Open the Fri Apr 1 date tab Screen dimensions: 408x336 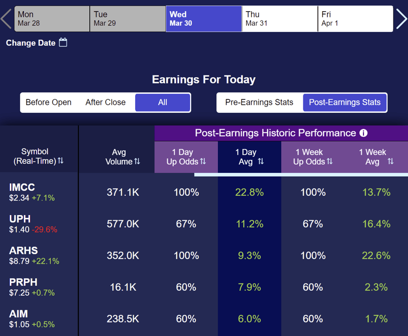[x=355, y=19]
